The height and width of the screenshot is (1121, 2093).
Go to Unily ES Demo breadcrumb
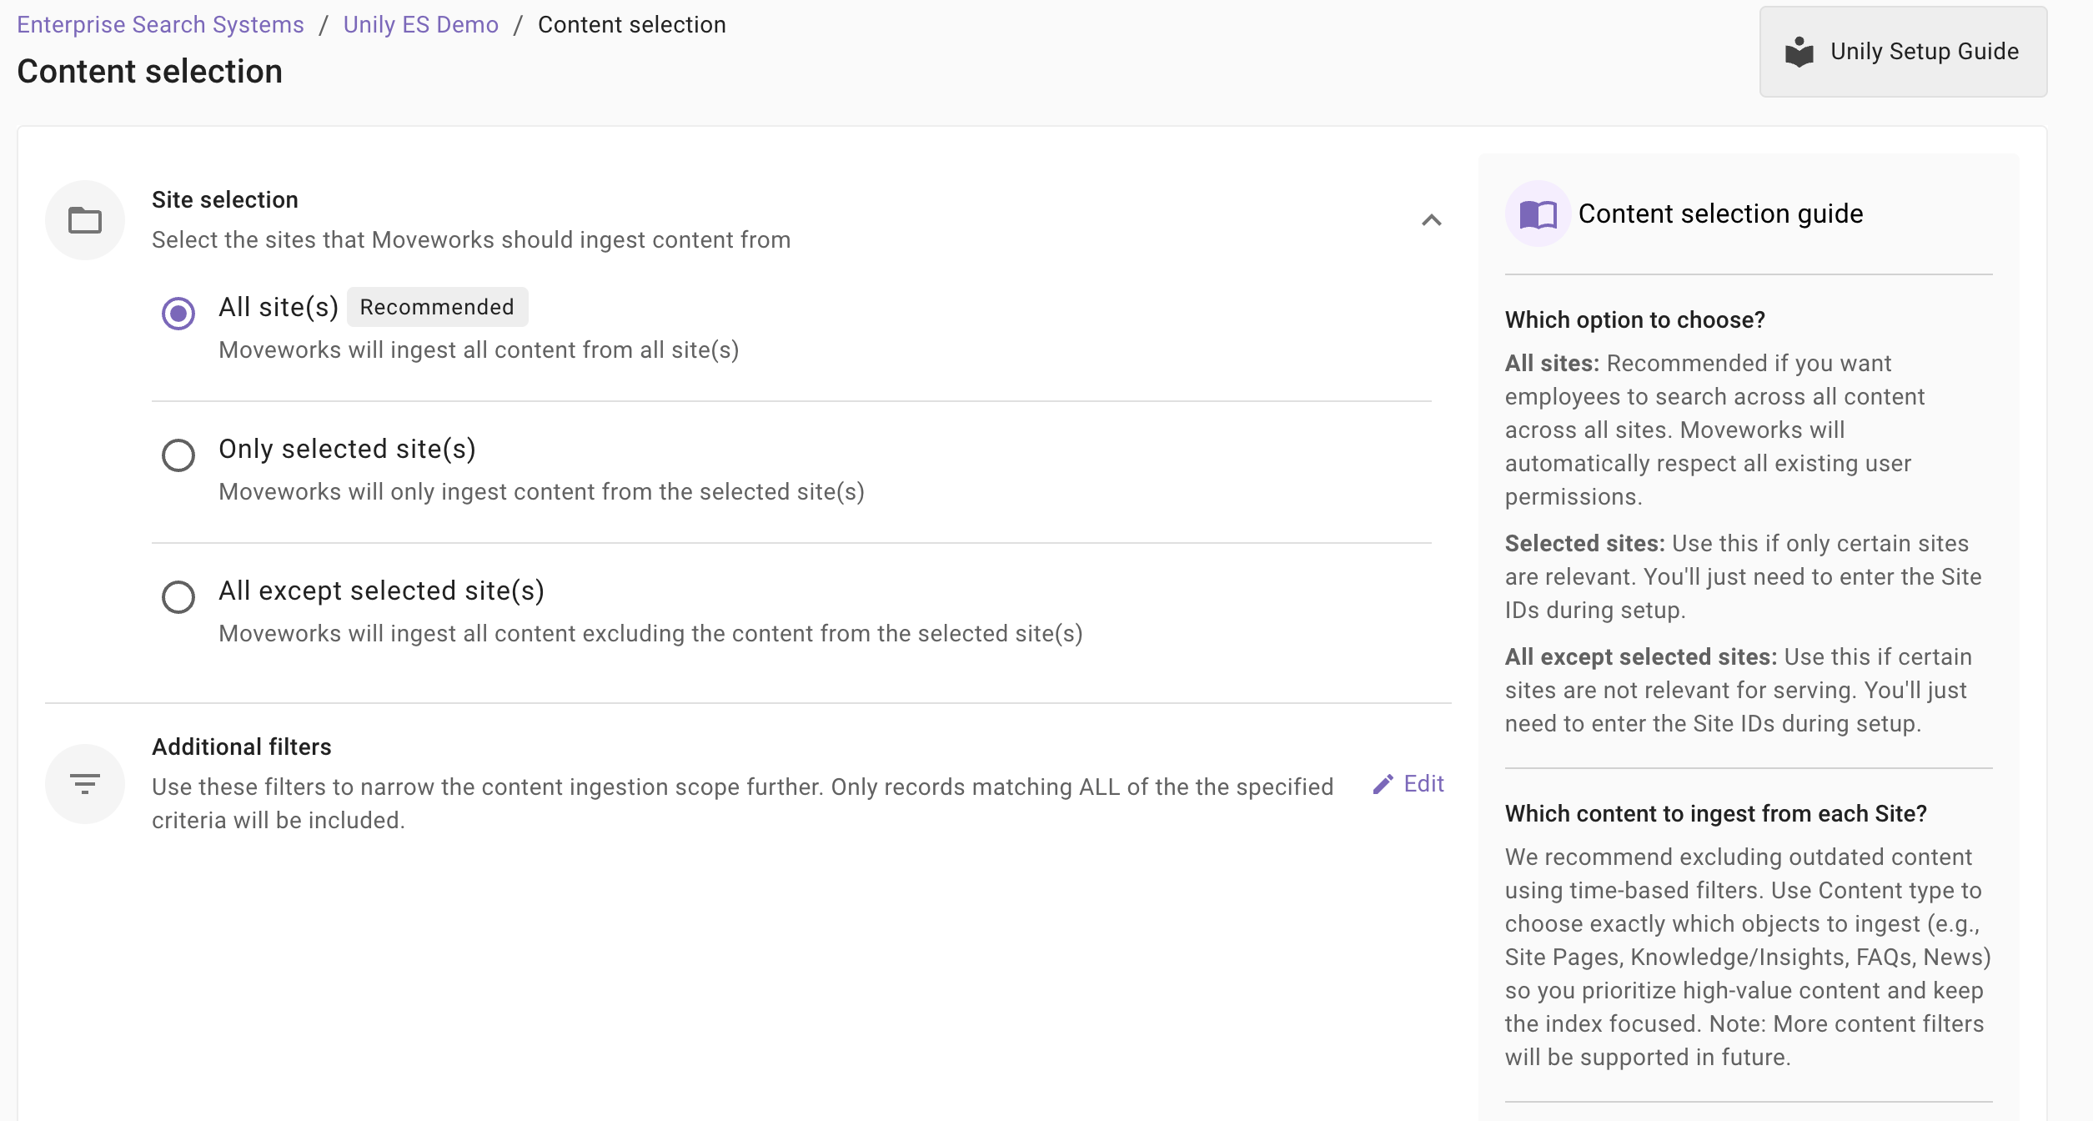pos(420,25)
